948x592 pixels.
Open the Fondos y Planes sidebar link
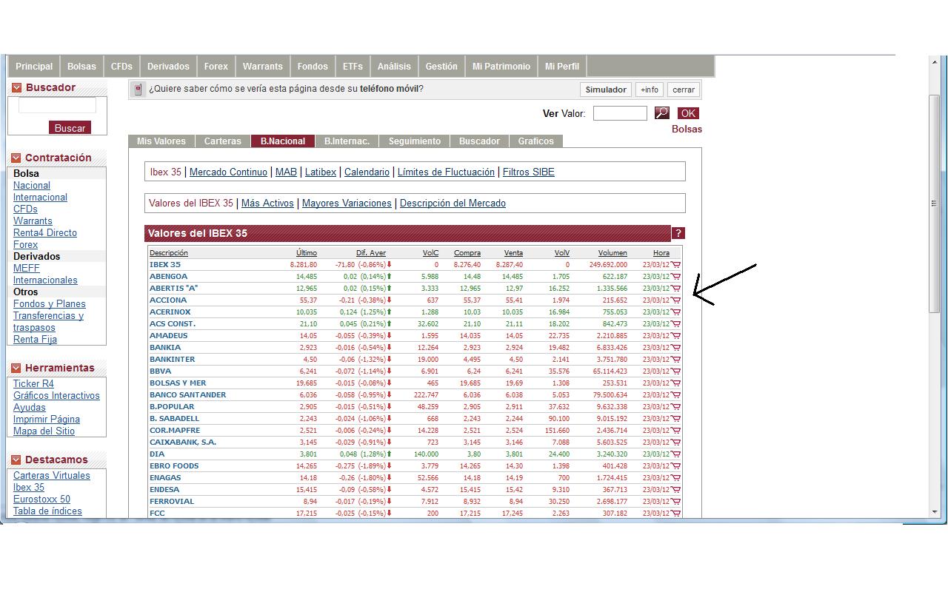pyautogui.click(x=50, y=304)
